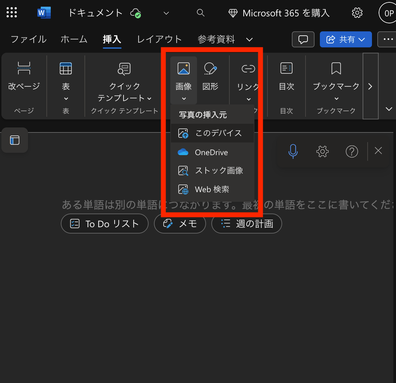The height and width of the screenshot is (383, 396).
Task: Click the dictation help question mark icon
Action: (x=352, y=151)
